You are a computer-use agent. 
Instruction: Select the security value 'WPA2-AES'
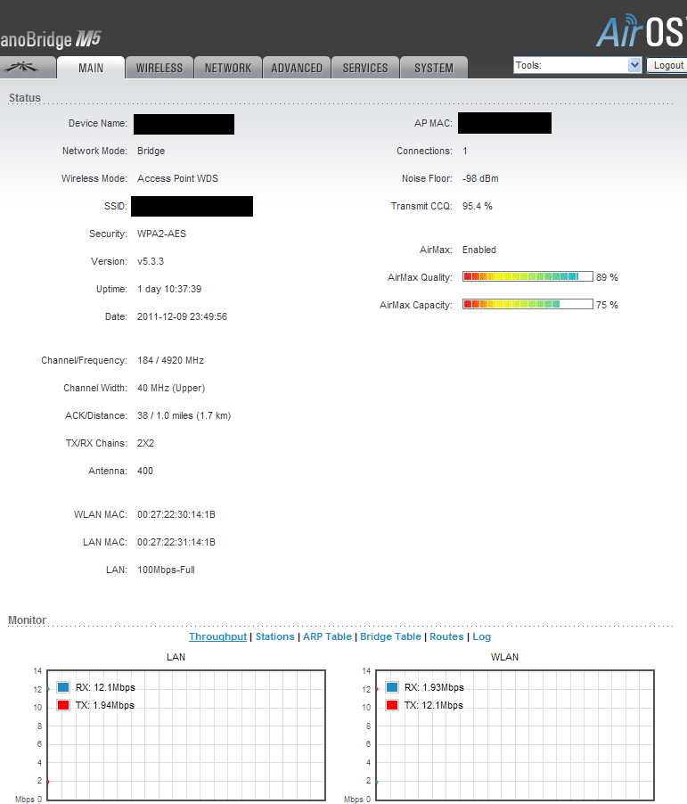pos(161,234)
